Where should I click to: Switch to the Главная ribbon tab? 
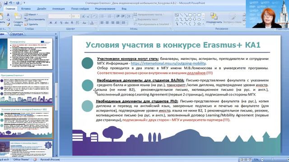pos(10,9)
